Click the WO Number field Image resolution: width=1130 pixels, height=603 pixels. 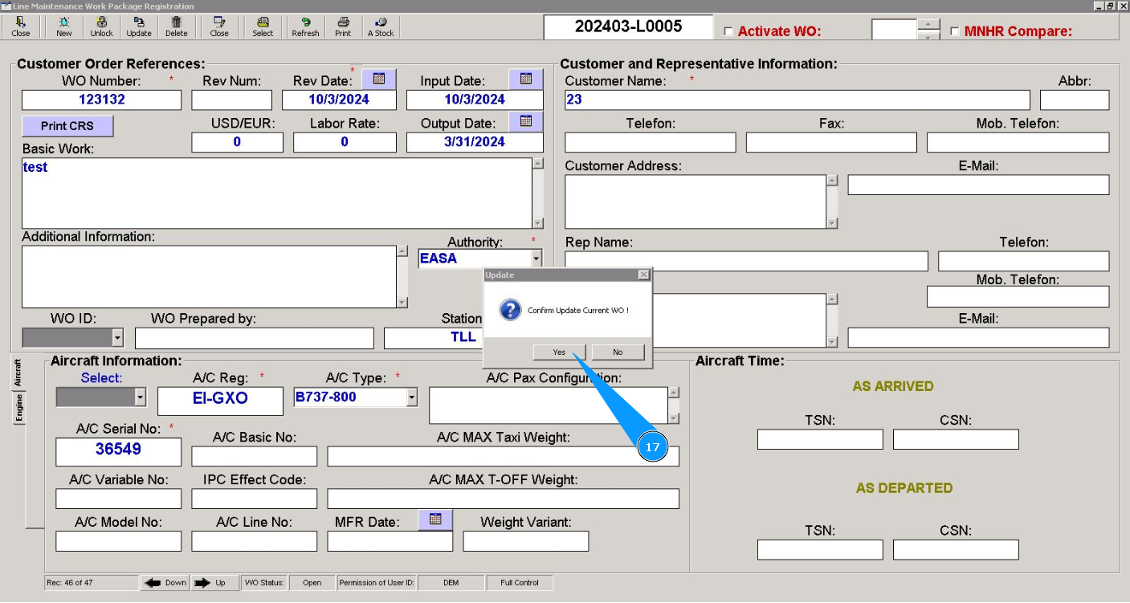[x=101, y=100]
